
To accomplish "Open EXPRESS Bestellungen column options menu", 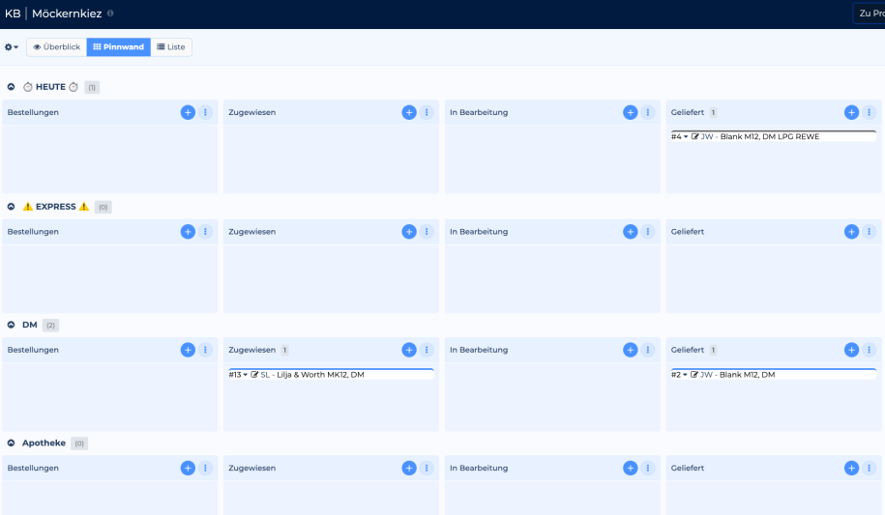I will (205, 232).
